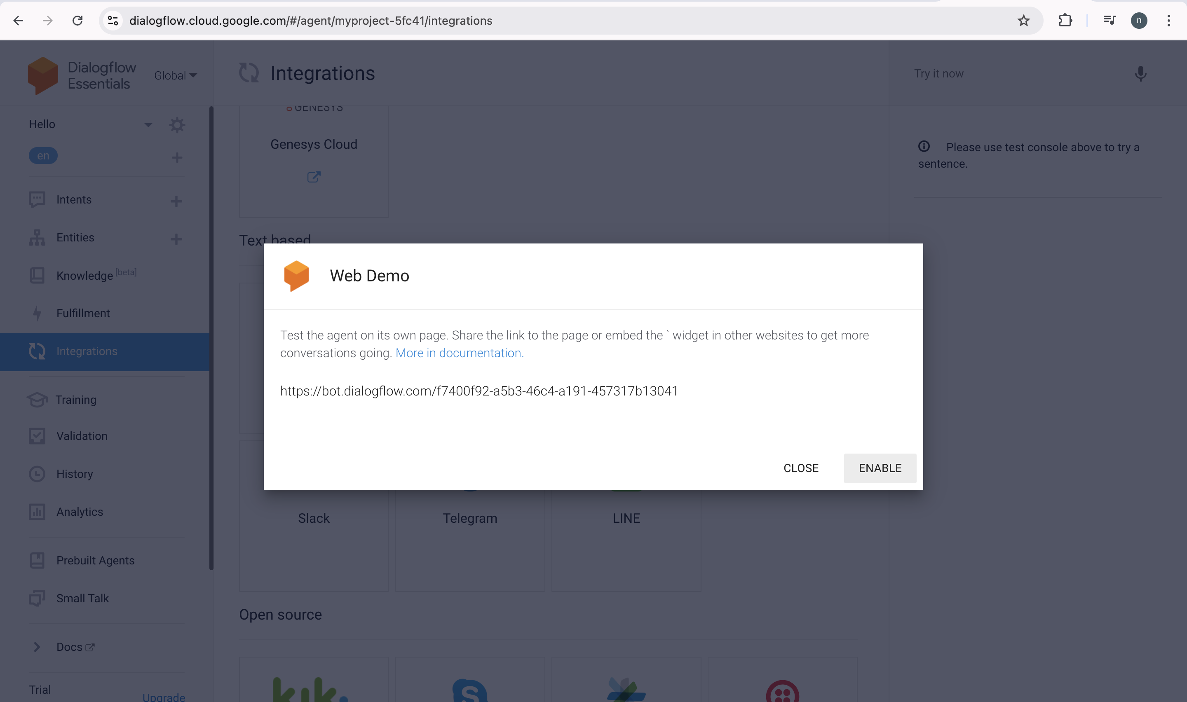This screenshot has height=702, width=1187.
Task: Close the Web Demo dialog
Action: coord(801,468)
